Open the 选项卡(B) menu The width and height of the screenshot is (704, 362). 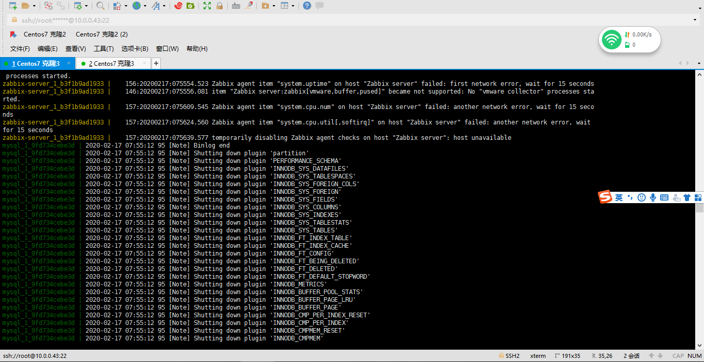[x=135, y=49]
